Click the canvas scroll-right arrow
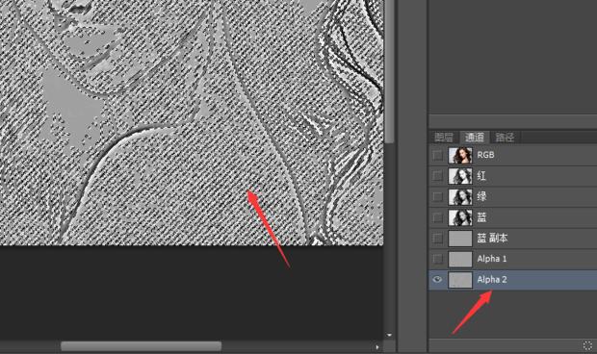 tap(377, 346)
